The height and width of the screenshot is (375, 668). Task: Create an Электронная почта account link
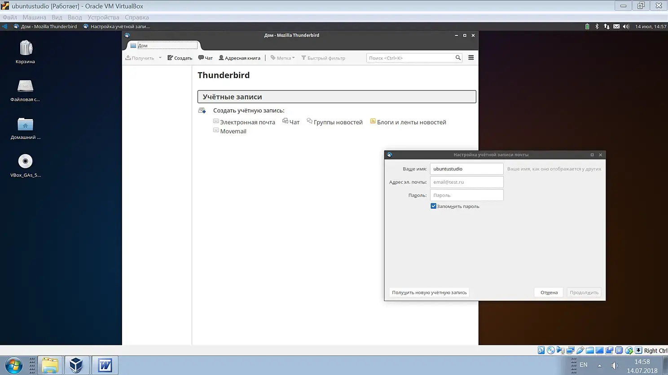(247, 122)
